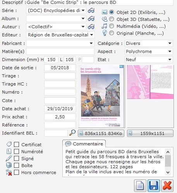Click the new blank document icon
This screenshot has height=193, width=177.
(x=140, y=186)
